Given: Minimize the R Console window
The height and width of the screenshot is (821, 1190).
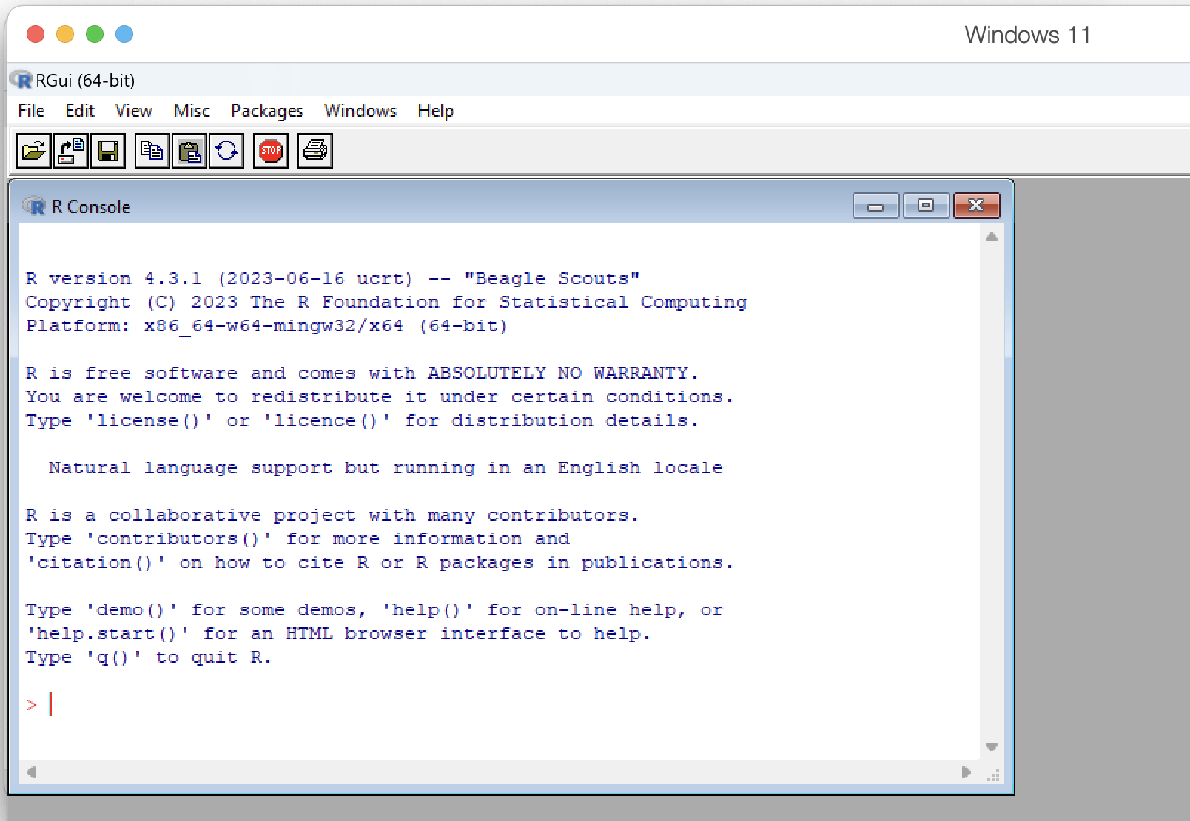Looking at the screenshot, I should 875,206.
